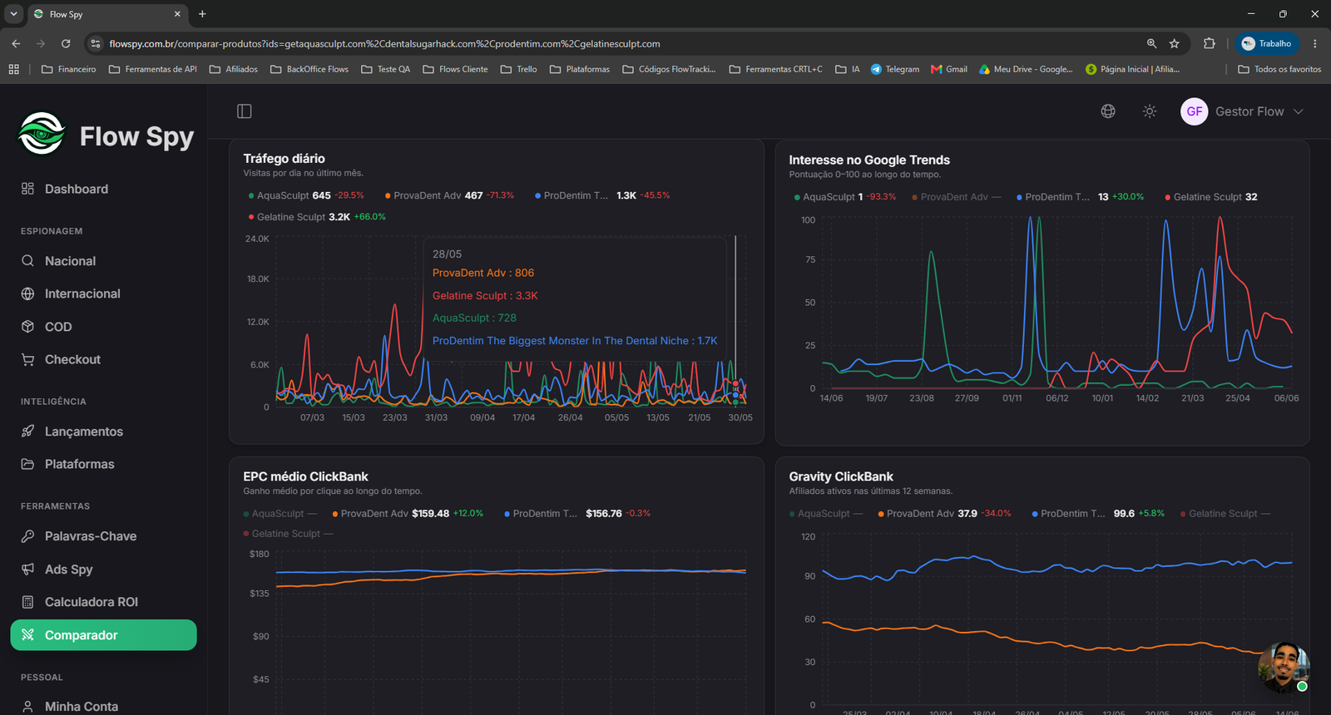The height and width of the screenshot is (715, 1331).
Task: Go back to the previous page
Action: click(x=16, y=43)
